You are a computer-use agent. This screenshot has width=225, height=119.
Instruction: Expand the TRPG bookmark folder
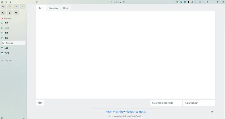[x=13, y=53]
